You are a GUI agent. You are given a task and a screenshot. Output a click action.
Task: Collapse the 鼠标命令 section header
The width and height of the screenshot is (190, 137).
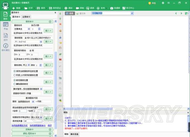(32, 21)
